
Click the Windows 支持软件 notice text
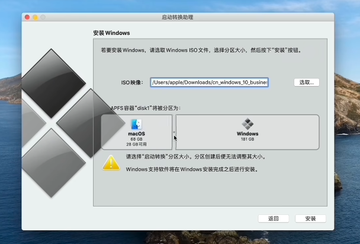(192, 169)
